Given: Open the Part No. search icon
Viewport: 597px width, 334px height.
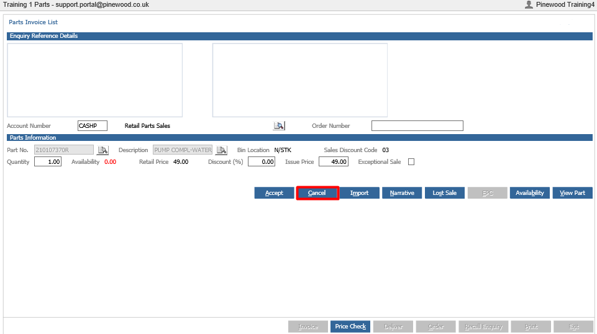Looking at the screenshot, I should [x=103, y=150].
